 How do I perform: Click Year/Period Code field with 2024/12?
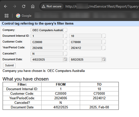coord(85,48)
